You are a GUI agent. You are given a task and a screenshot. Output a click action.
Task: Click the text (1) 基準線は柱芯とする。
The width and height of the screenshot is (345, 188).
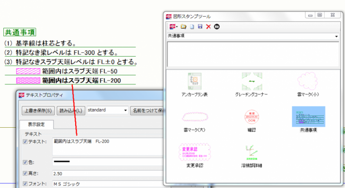pyautogui.click(x=40, y=43)
